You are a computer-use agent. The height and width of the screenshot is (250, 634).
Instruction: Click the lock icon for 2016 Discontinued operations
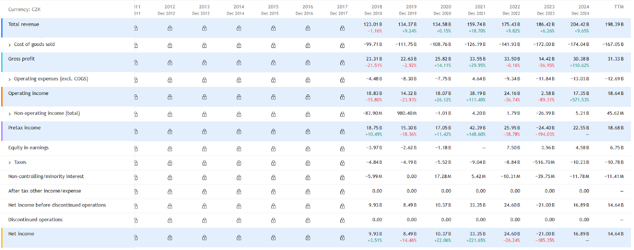pos(308,221)
